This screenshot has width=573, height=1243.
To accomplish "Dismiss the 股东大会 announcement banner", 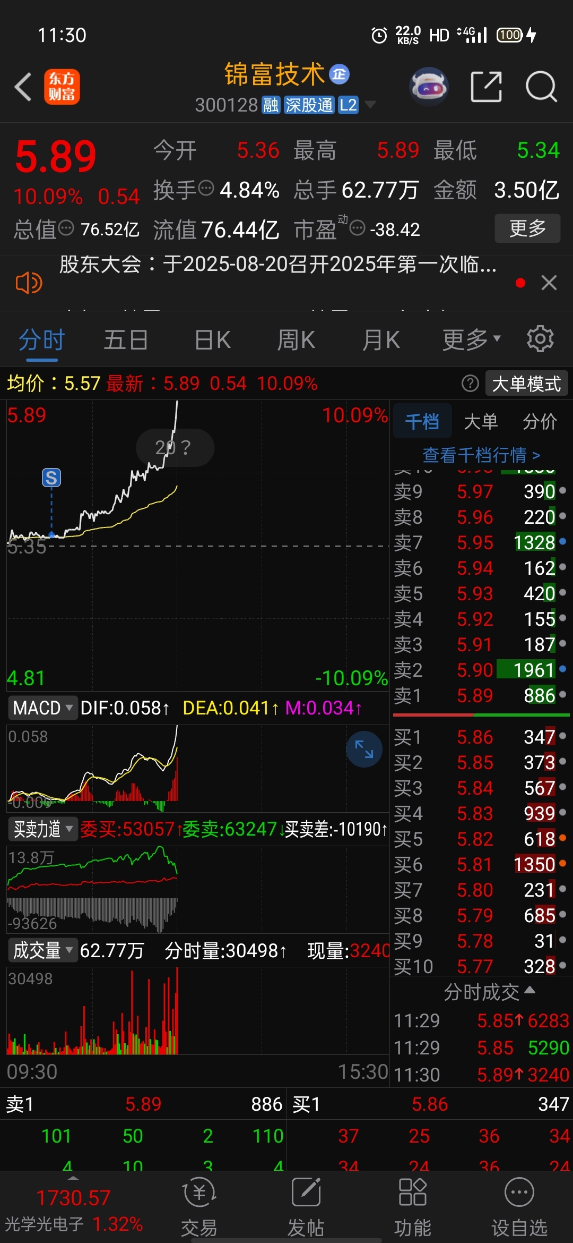I will point(549,283).
